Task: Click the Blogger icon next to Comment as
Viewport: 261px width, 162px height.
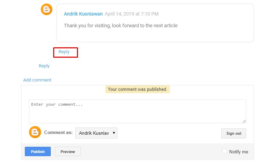Action: [x=35, y=132]
